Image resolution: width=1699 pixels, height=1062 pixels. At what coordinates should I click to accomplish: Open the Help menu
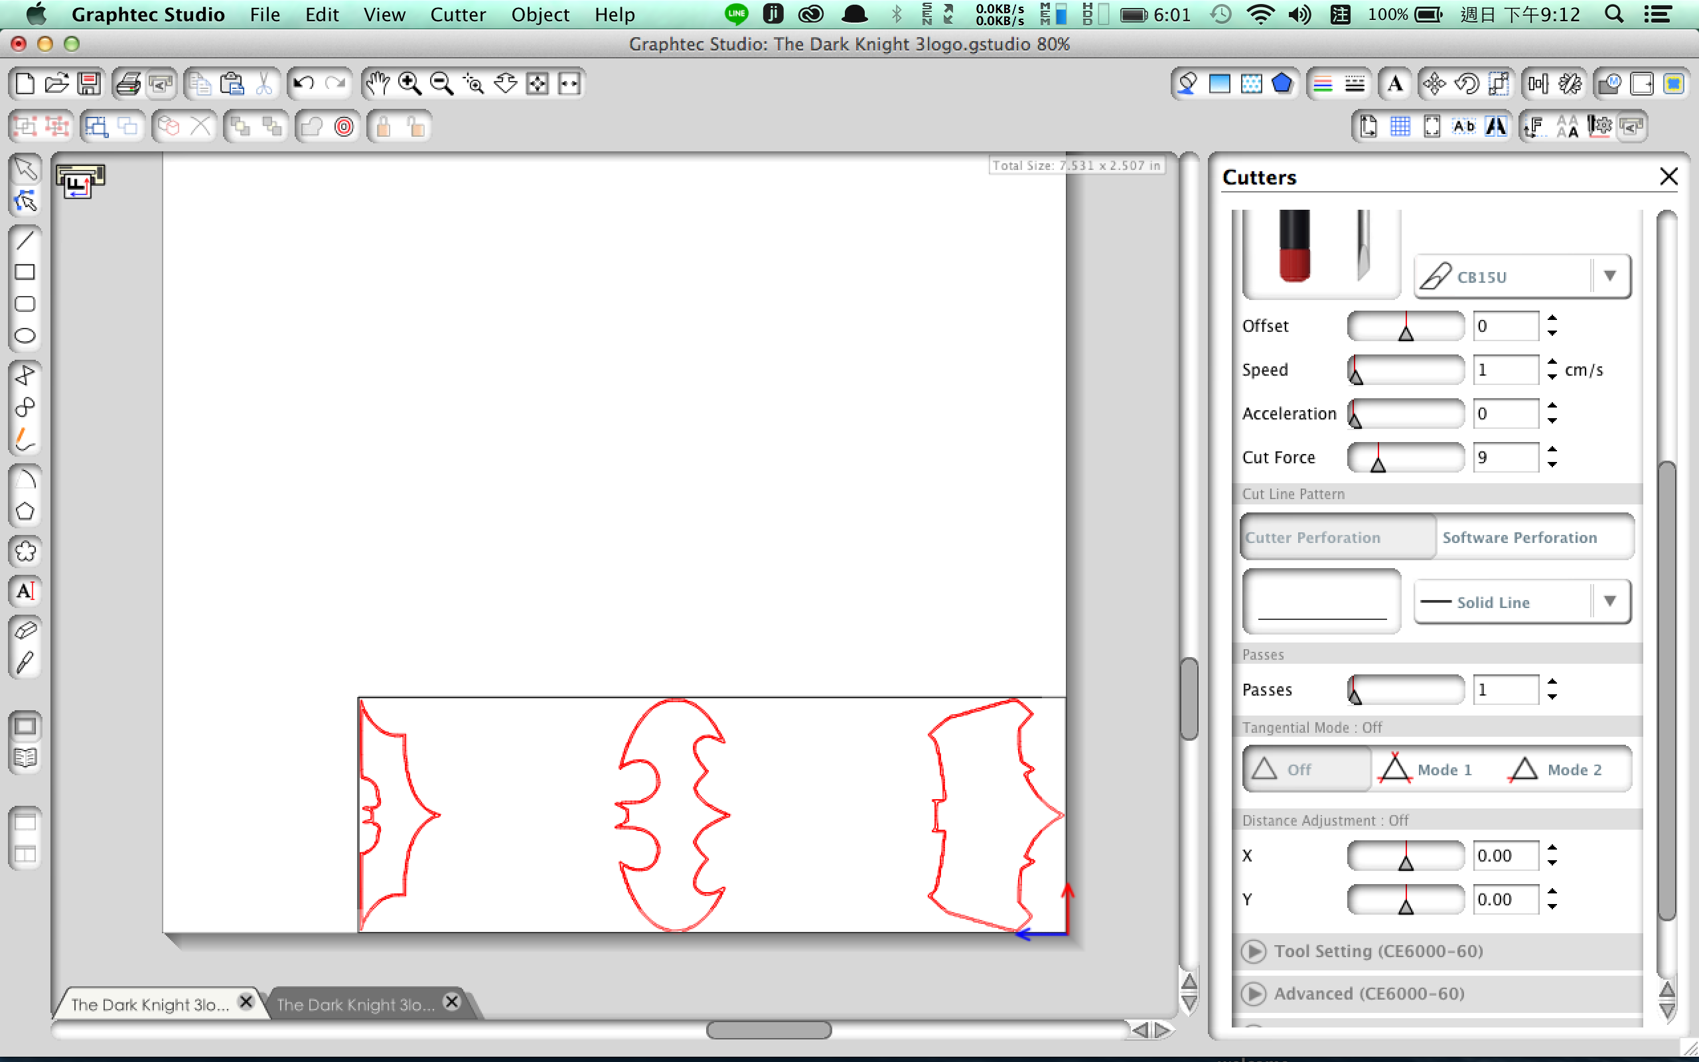(615, 14)
